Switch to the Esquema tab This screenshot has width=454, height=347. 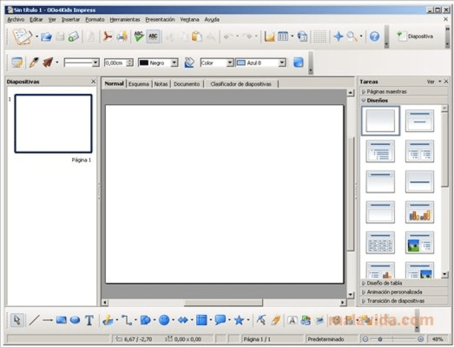[x=139, y=84]
